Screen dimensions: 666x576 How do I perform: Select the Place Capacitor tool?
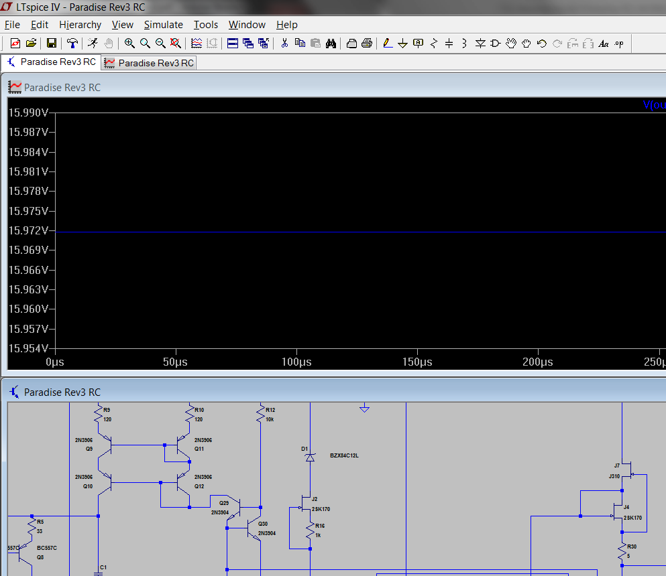(x=449, y=44)
